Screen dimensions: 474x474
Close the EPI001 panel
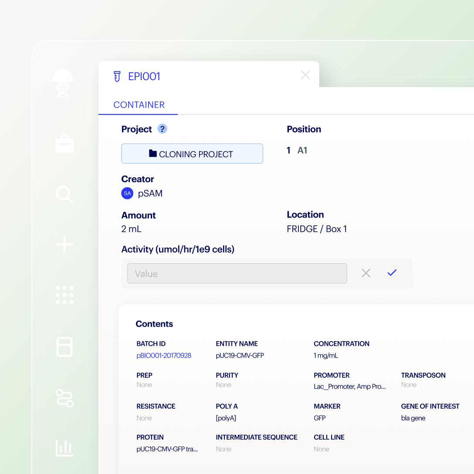point(305,75)
